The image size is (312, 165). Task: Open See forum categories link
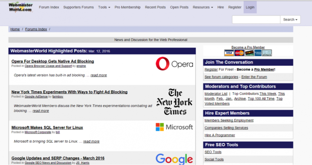click(221, 77)
